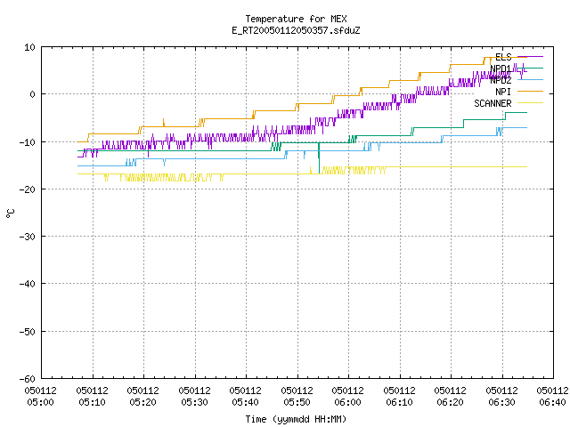This screenshot has height=427, width=570.
Task: Click the NPD1 legend label
Action: pos(501,68)
